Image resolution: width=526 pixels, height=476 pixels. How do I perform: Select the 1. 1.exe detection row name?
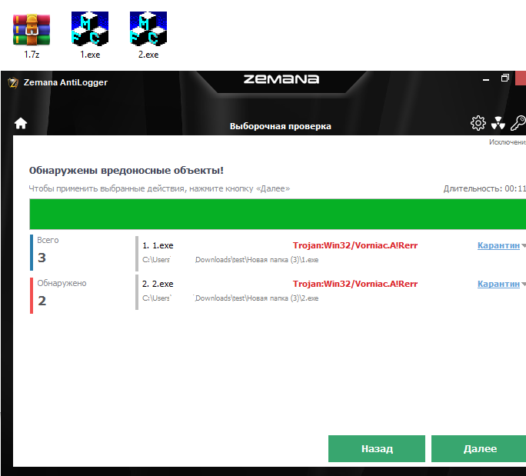point(158,245)
